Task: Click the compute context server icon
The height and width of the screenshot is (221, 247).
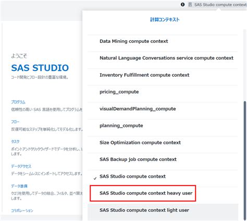Action: [x=190, y=5]
